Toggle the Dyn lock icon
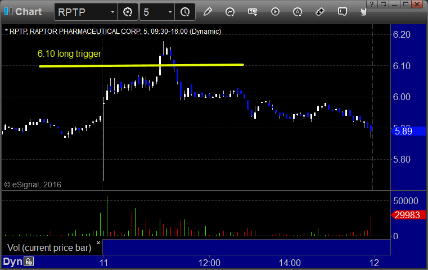428x270 pixels. pos(29,262)
